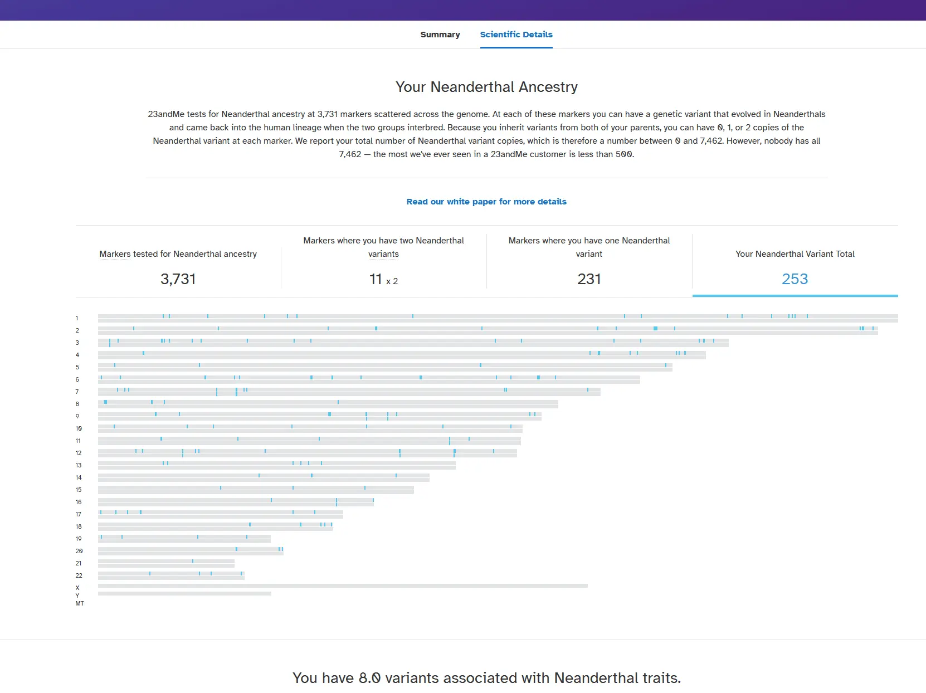Click the chromosome 17 bar

pyautogui.click(x=221, y=514)
